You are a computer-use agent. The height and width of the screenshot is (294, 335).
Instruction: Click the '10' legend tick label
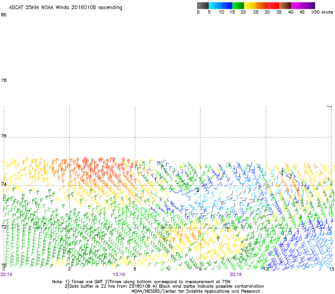pos(221,12)
